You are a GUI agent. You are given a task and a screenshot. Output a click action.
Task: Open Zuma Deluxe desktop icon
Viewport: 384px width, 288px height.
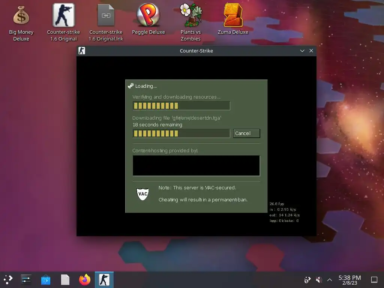(233, 19)
